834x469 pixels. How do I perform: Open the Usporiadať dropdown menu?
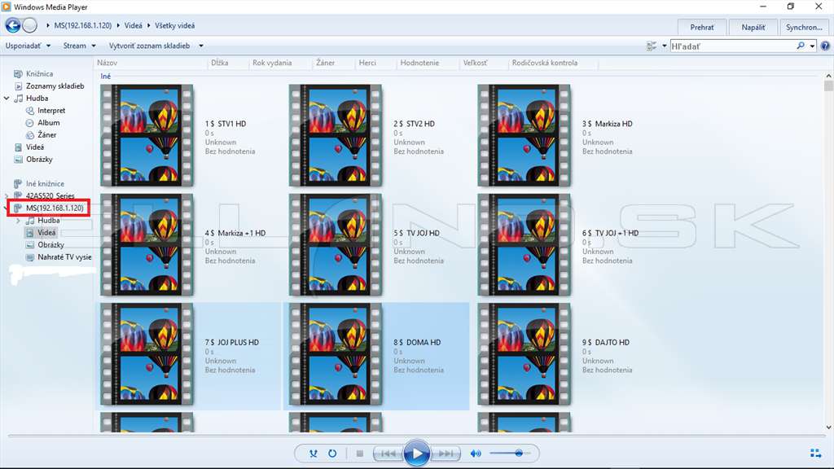click(x=28, y=46)
